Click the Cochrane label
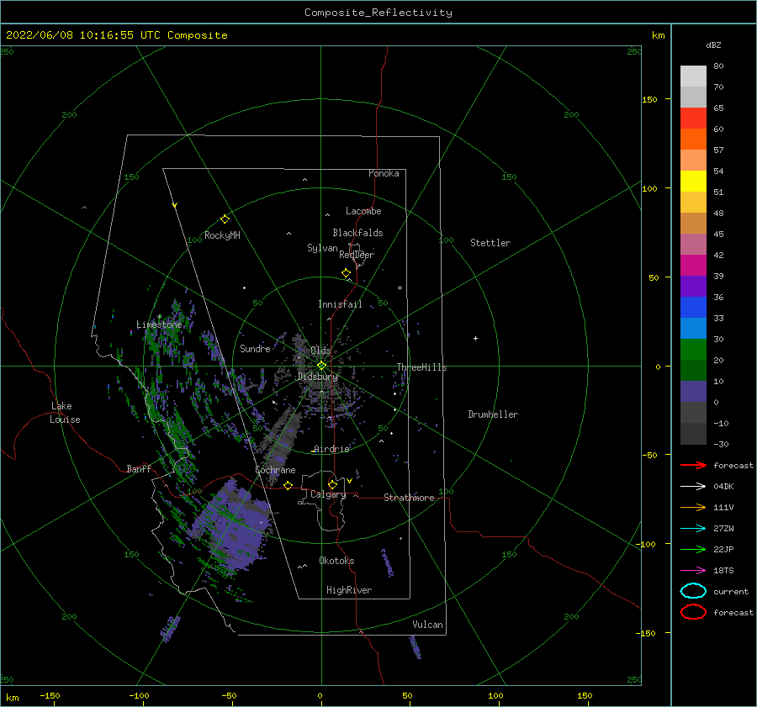 (x=275, y=470)
